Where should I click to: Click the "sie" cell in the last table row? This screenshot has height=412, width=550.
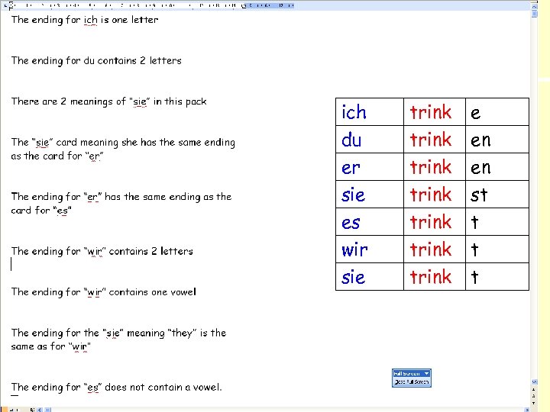[x=370, y=277]
